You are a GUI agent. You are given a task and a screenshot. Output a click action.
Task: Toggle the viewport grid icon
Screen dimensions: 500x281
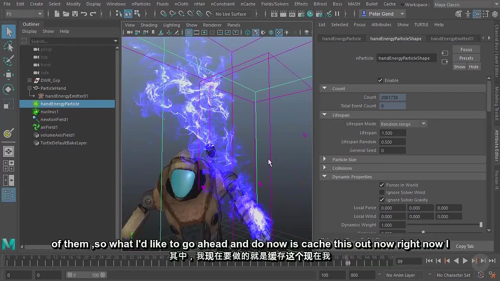point(189,32)
